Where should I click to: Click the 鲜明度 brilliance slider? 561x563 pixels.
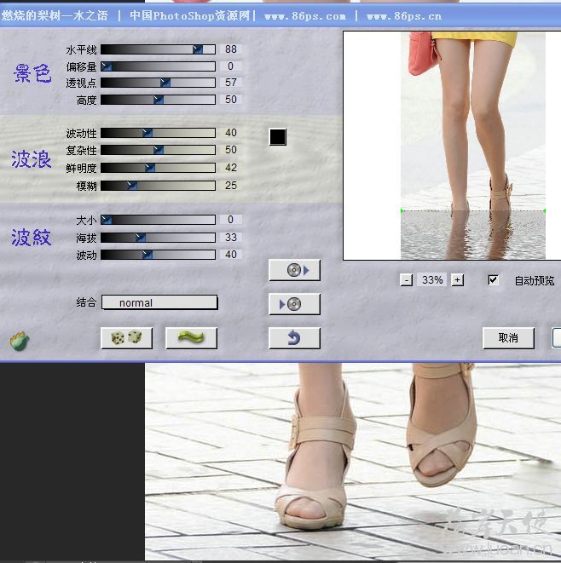pos(158,168)
